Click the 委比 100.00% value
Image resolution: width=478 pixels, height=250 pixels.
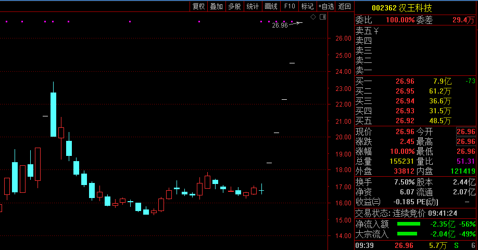point(400,20)
